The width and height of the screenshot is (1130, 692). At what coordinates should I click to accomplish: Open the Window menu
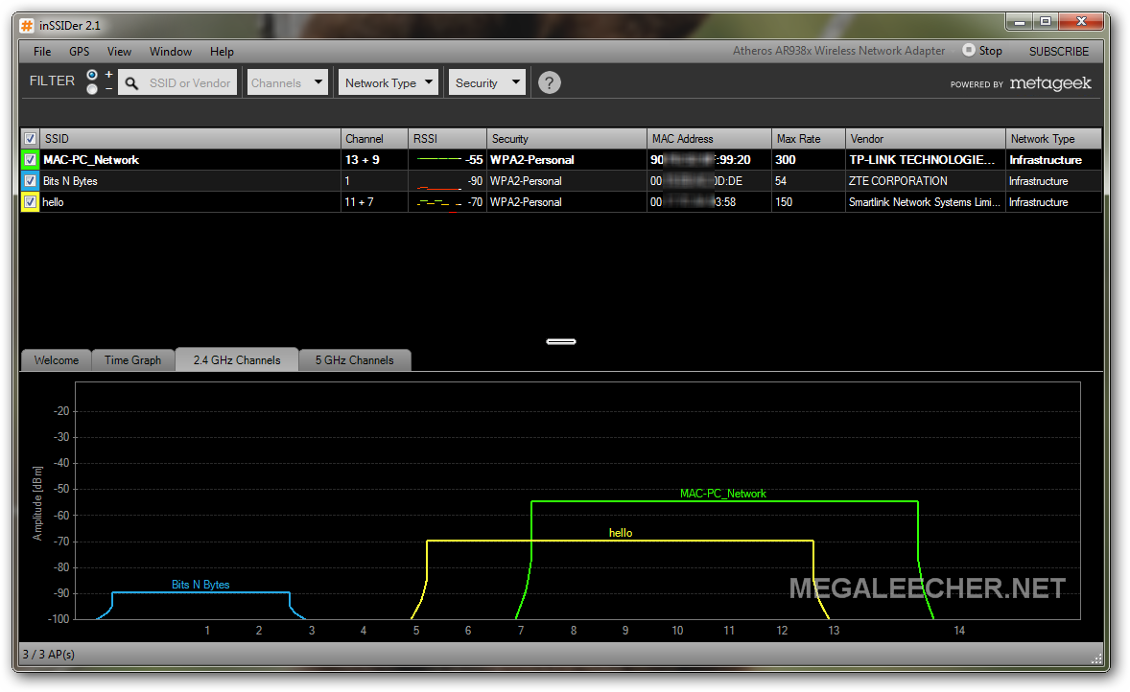[x=170, y=52]
